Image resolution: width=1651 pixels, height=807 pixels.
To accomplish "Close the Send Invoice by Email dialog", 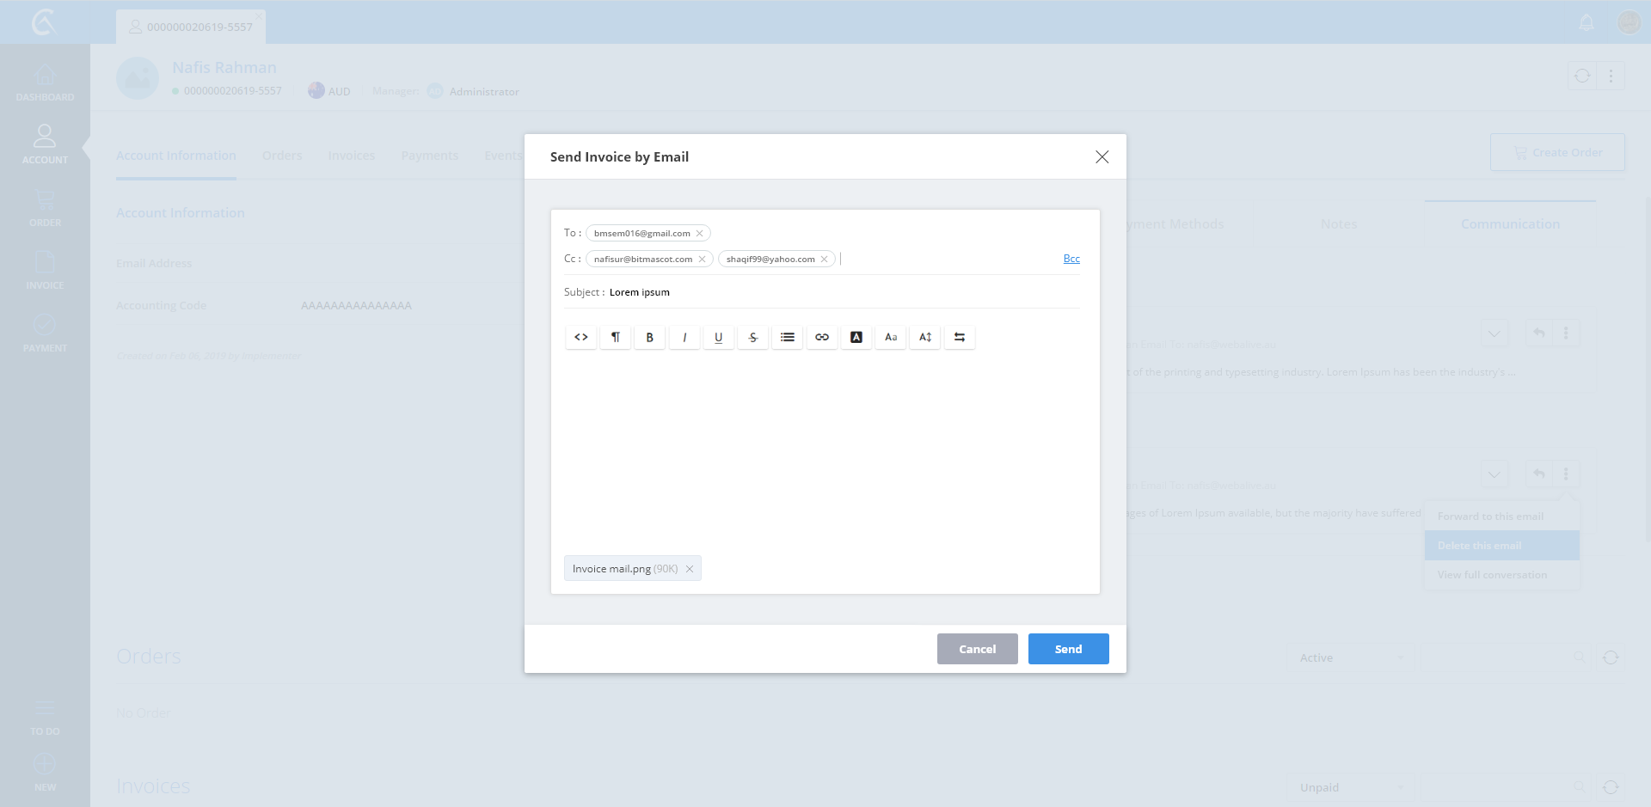I will tap(1102, 156).
